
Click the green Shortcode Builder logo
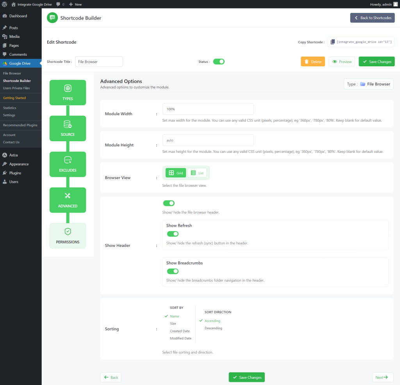[x=52, y=18]
